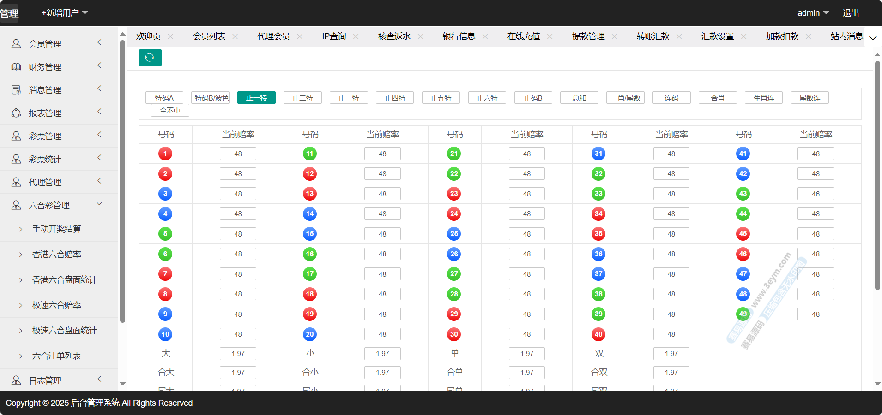Click the red number 1 ball
This screenshot has width=882, height=415.
(165, 154)
